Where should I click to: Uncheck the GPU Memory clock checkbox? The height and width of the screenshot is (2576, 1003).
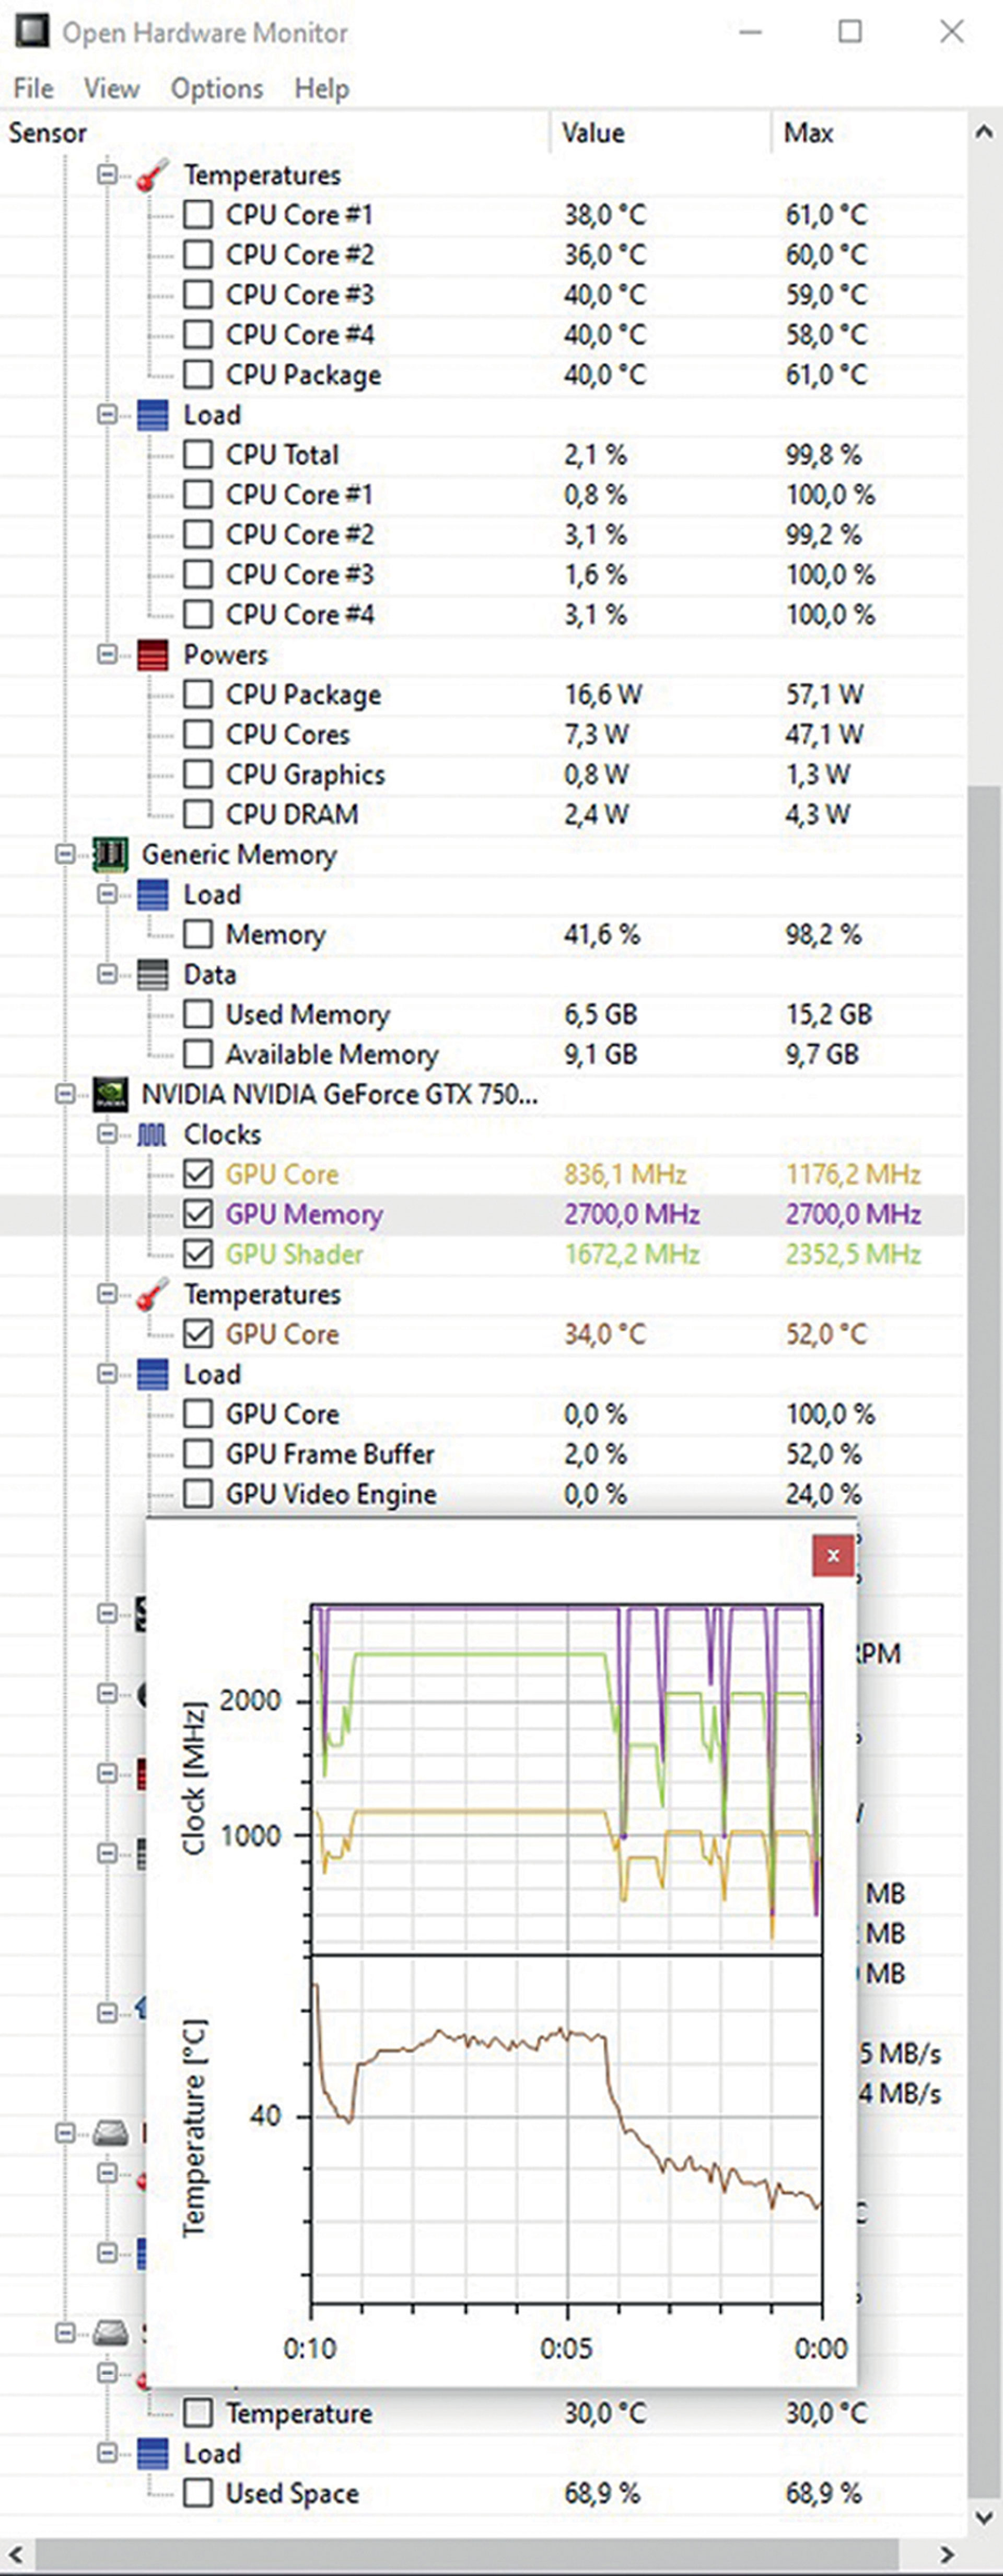click(198, 1214)
